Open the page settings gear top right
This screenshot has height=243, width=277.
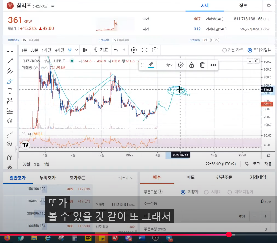tap(269, 6)
